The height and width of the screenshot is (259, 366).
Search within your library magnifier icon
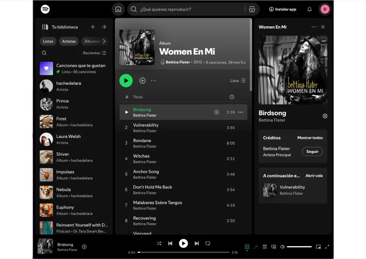click(x=44, y=53)
